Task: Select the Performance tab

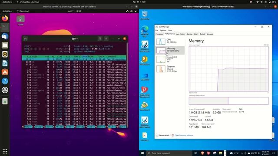Action: 169,34
